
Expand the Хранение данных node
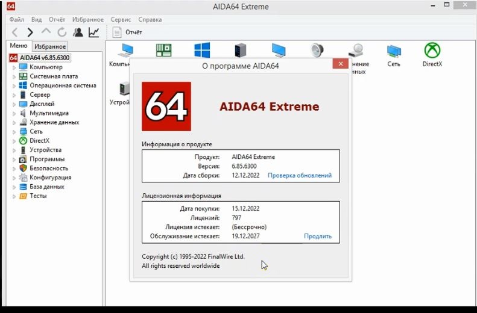[14, 123]
